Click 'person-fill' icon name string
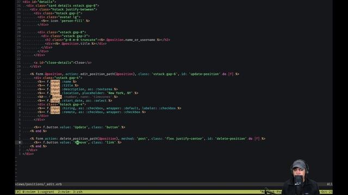Screen dimensions: 348x195 point(72,21)
